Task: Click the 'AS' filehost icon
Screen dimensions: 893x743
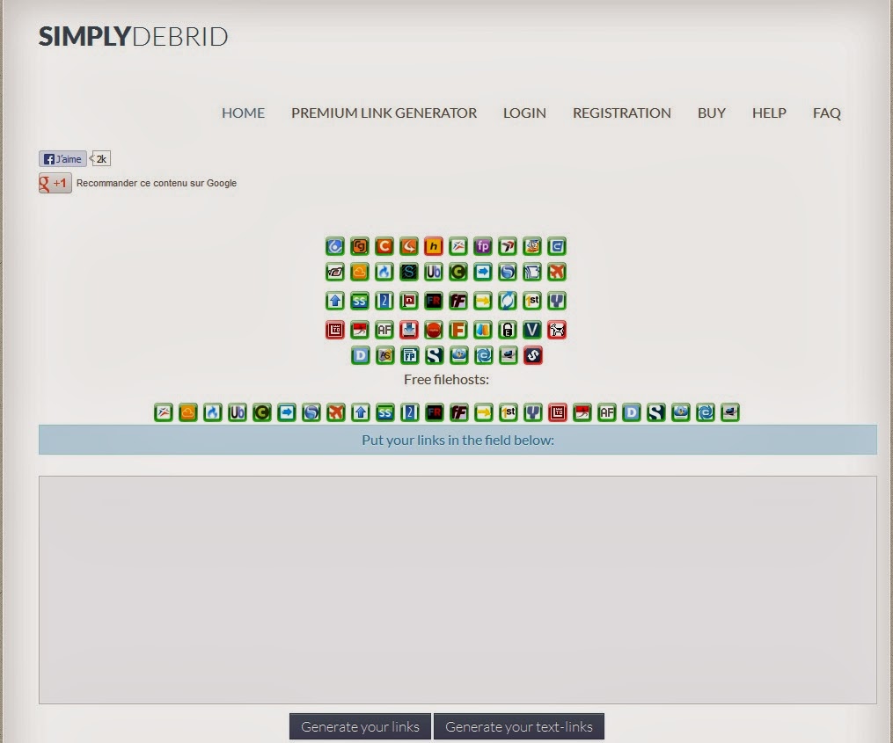Action: (x=385, y=355)
